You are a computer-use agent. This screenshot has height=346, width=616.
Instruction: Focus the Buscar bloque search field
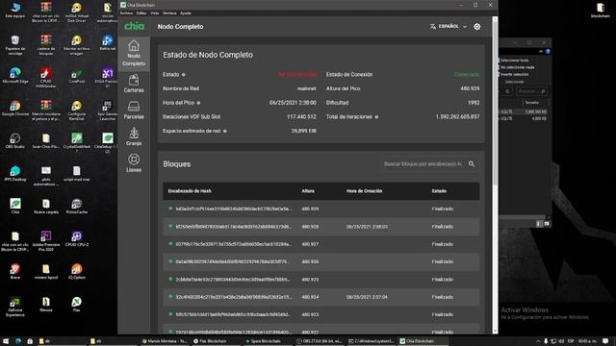[x=423, y=164]
